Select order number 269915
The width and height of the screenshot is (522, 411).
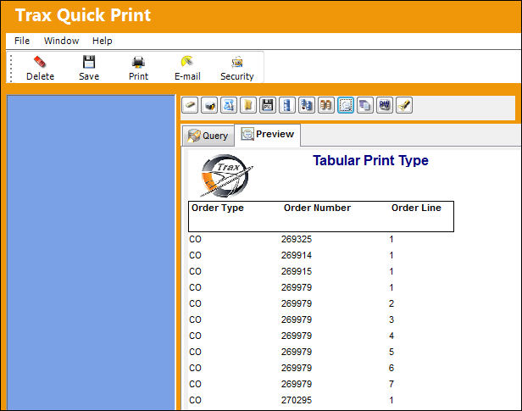[x=297, y=271]
